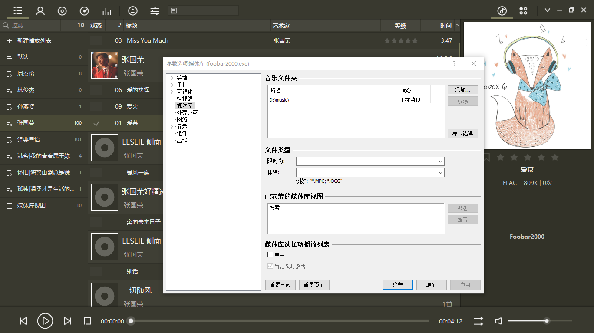Sort by the 等级 column header
Image resolution: width=594 pixels, height=333 pixels.
click(x=400, y=26)
